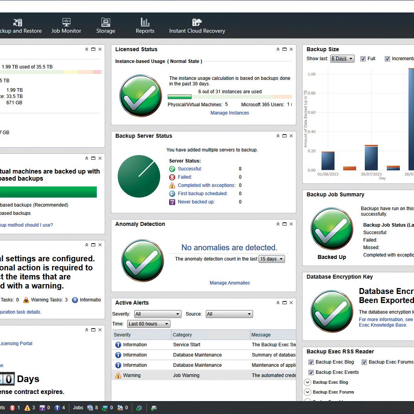Click the 30/07/2023 bar in Backup Size chart
Viewport: 414px width, 414px height.
pos(371,158)
